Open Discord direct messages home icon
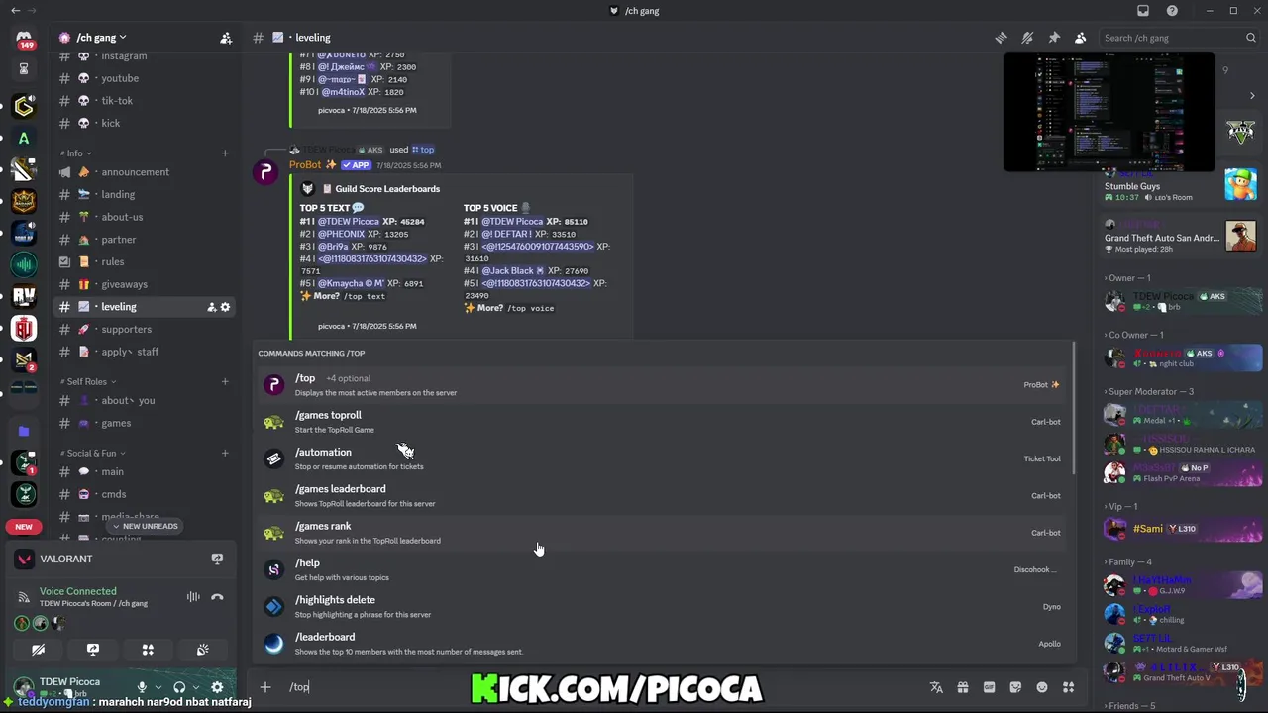 pyautogui.click(x=24, y=39)
